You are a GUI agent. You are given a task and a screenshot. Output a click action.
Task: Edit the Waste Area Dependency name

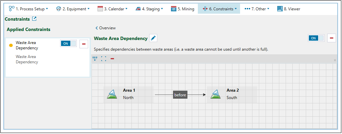click(x=153, y=38)
